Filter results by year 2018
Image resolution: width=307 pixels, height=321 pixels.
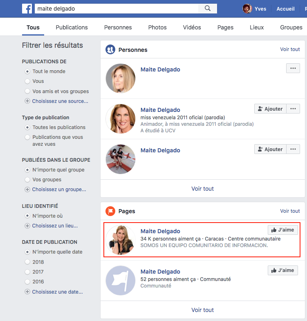(x=27, y=262)
